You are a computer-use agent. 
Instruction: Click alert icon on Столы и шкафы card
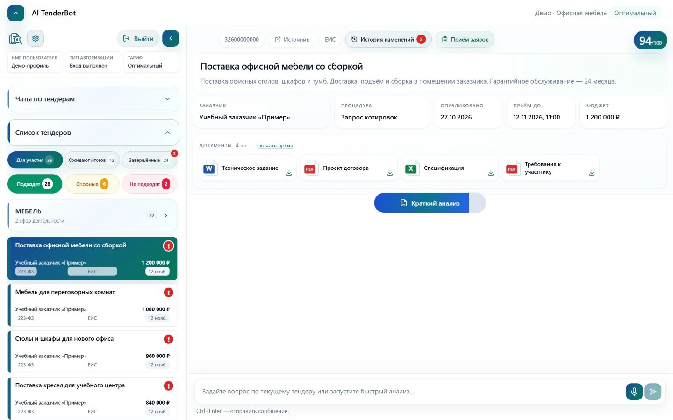coord(168,339)
